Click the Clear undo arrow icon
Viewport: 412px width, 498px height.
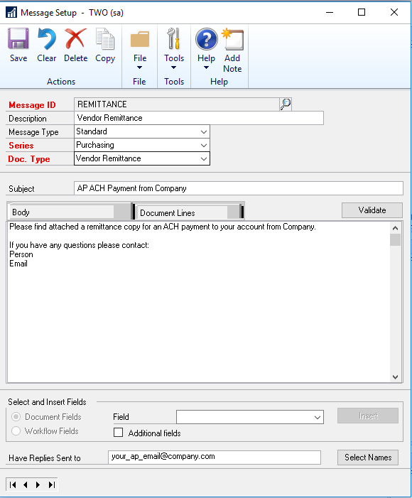(46, 39)
